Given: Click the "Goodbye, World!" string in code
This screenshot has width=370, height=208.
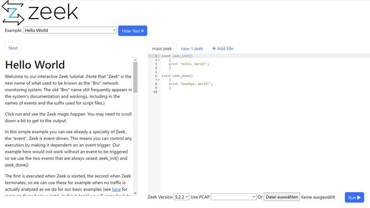Looking at the screenshot, I should pyautogui.click(x=195, y=84).
